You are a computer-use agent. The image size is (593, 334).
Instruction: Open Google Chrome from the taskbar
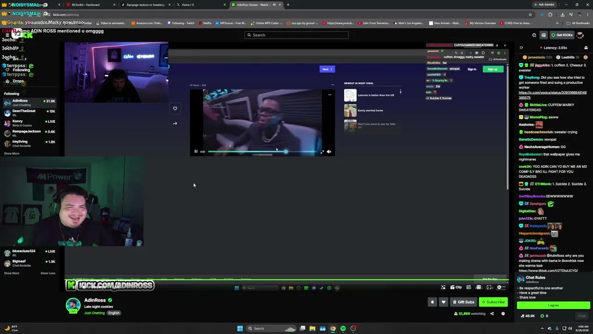(x=333, y=328)
